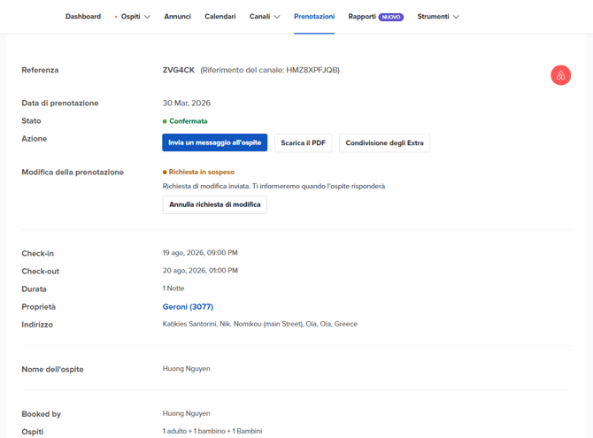This screenshot has width=593, height=438.
Task: Click the duration value 1 Notte
Action: [173, 288]
